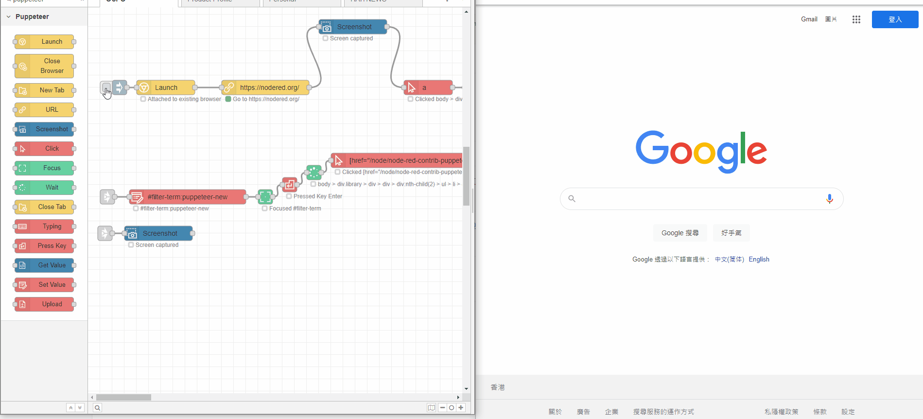Click the blue 登入 sign-in button
Viewport: 923px width, 419px height.
(x=895, y=19)
